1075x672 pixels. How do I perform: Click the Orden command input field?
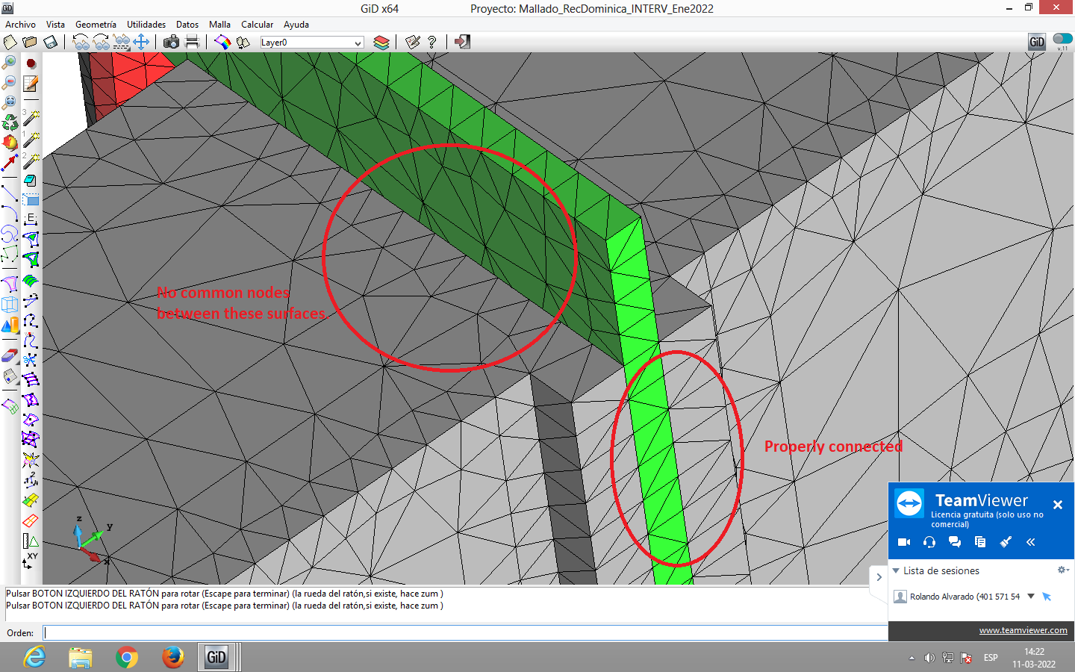click(463, 632)
